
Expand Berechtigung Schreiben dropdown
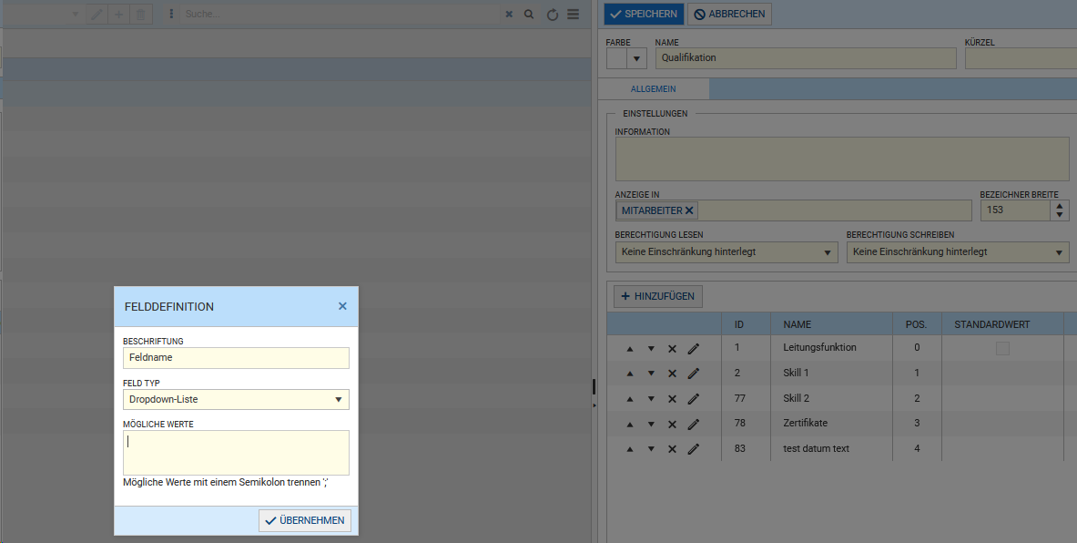click(1059, 252)
